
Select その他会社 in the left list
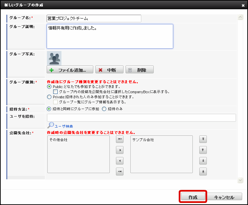[x=59, y=140]
